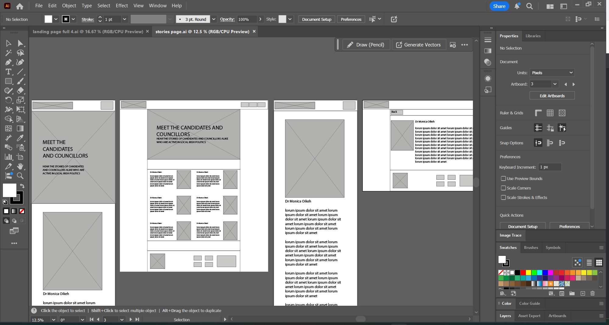Switch to landing page full 4.ai tab
The image size is (609, 325).
coord(88,31)
